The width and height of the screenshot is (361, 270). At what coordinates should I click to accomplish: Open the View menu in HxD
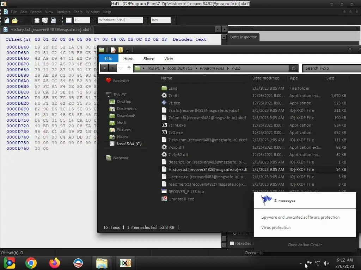[49, 12]
